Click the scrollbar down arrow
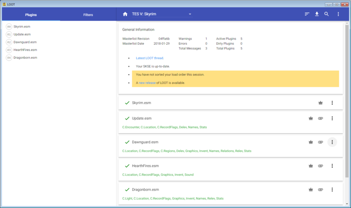Image resolution: width=351 pixels, height=208 pixels. pyautogui.click(x=347, y=204)
